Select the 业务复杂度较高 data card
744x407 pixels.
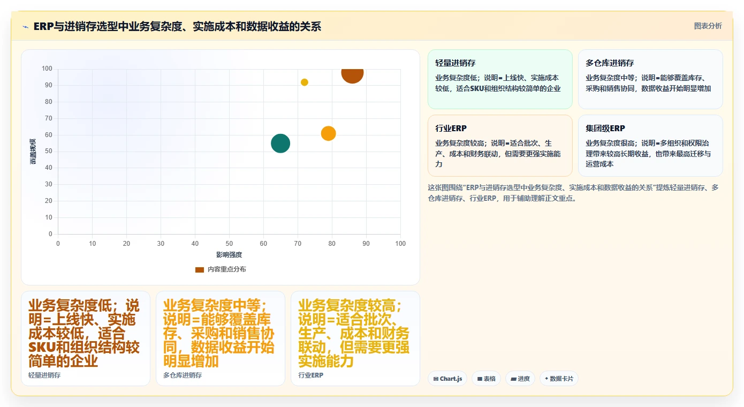click(355, 338)
